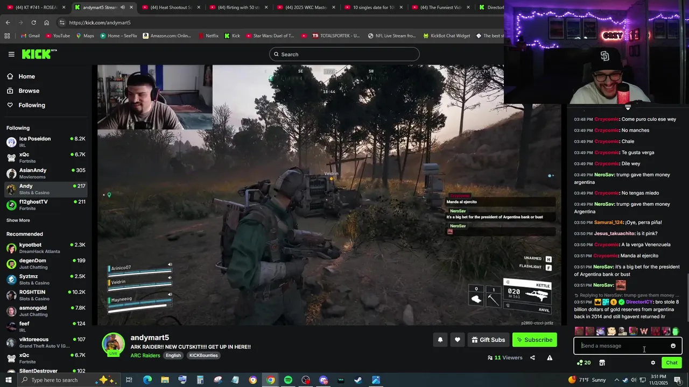Click the W emote in the quick emote row
This screenshot has width=689, height=387.
pos(644,331)
